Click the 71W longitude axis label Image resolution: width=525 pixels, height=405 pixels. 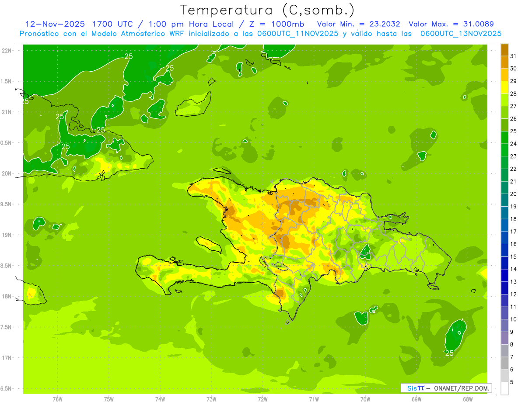click(314, 399)
